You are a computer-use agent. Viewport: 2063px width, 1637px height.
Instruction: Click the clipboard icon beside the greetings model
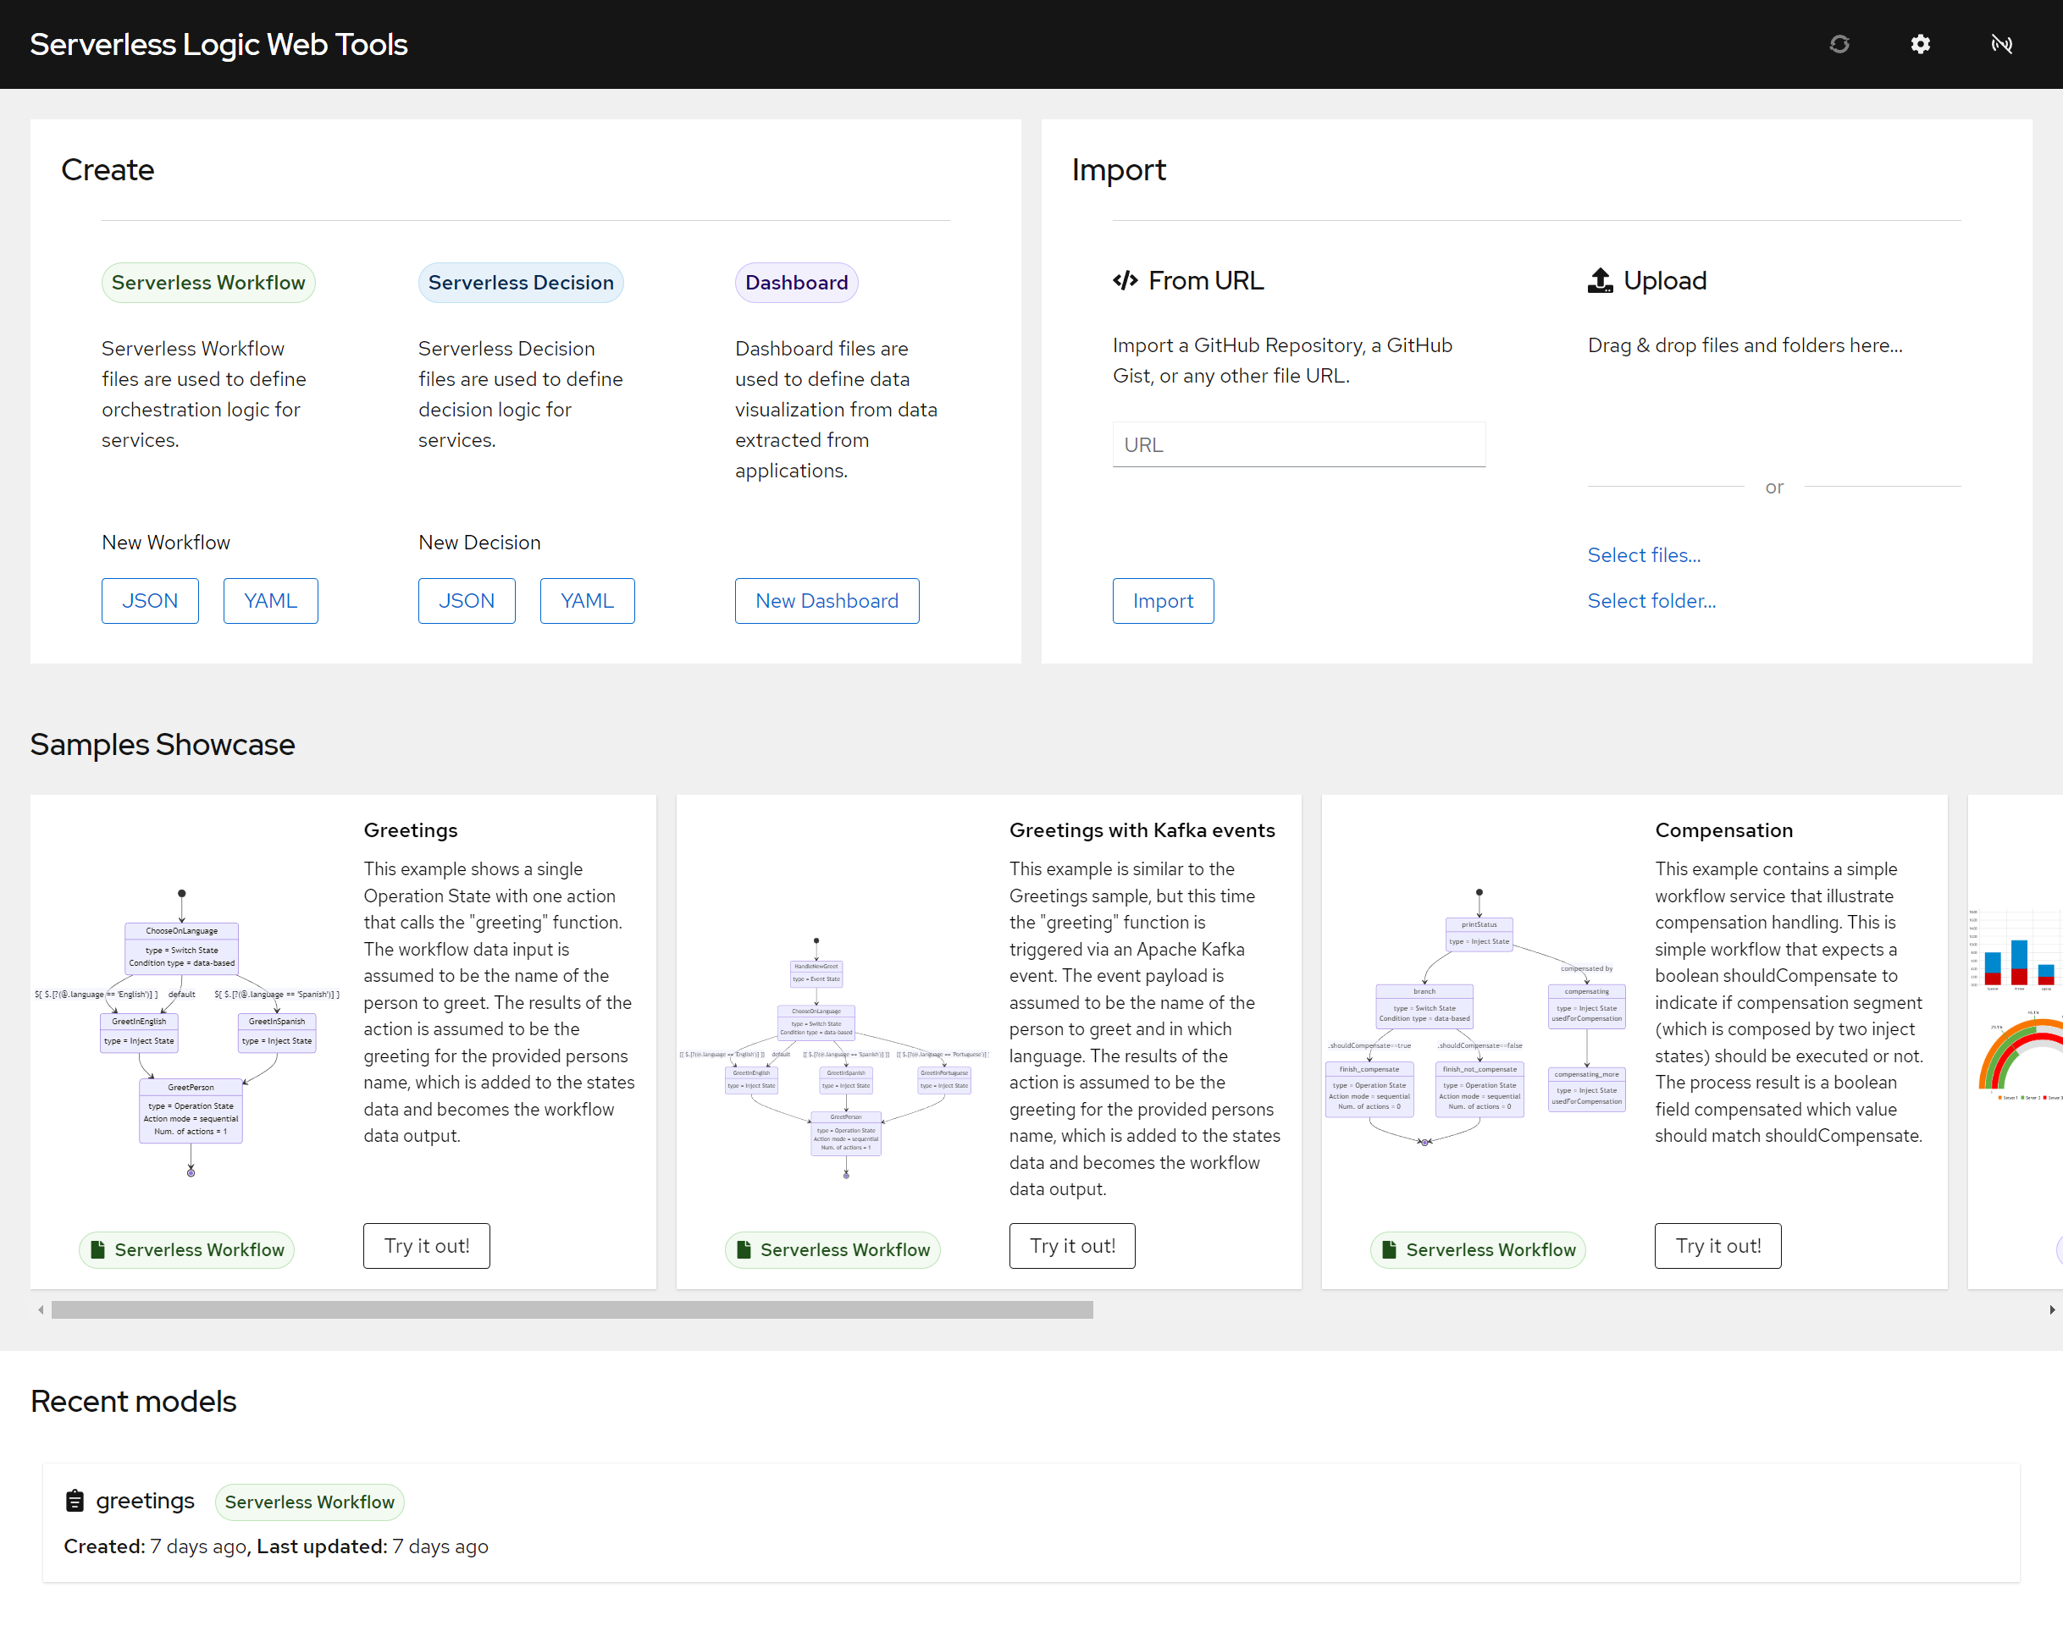75,1500
